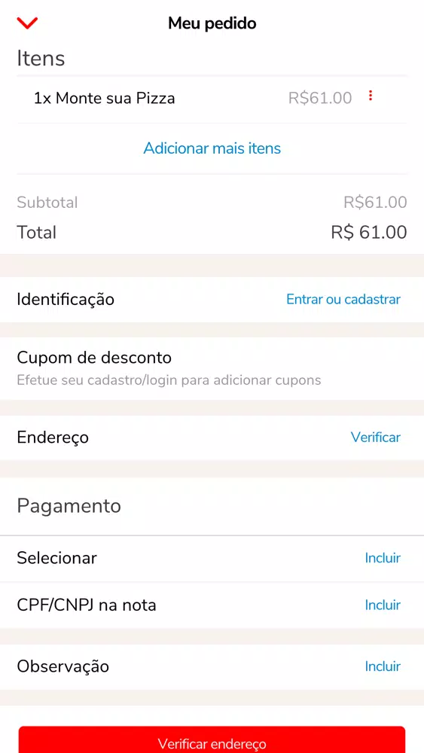The height and width of the screenshot is (753, 424).
Task: Open the Selecionar payment method row
Action: [212, 558]
